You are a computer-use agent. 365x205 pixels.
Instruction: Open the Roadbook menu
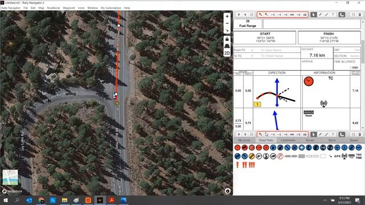[x=54, y=8]
